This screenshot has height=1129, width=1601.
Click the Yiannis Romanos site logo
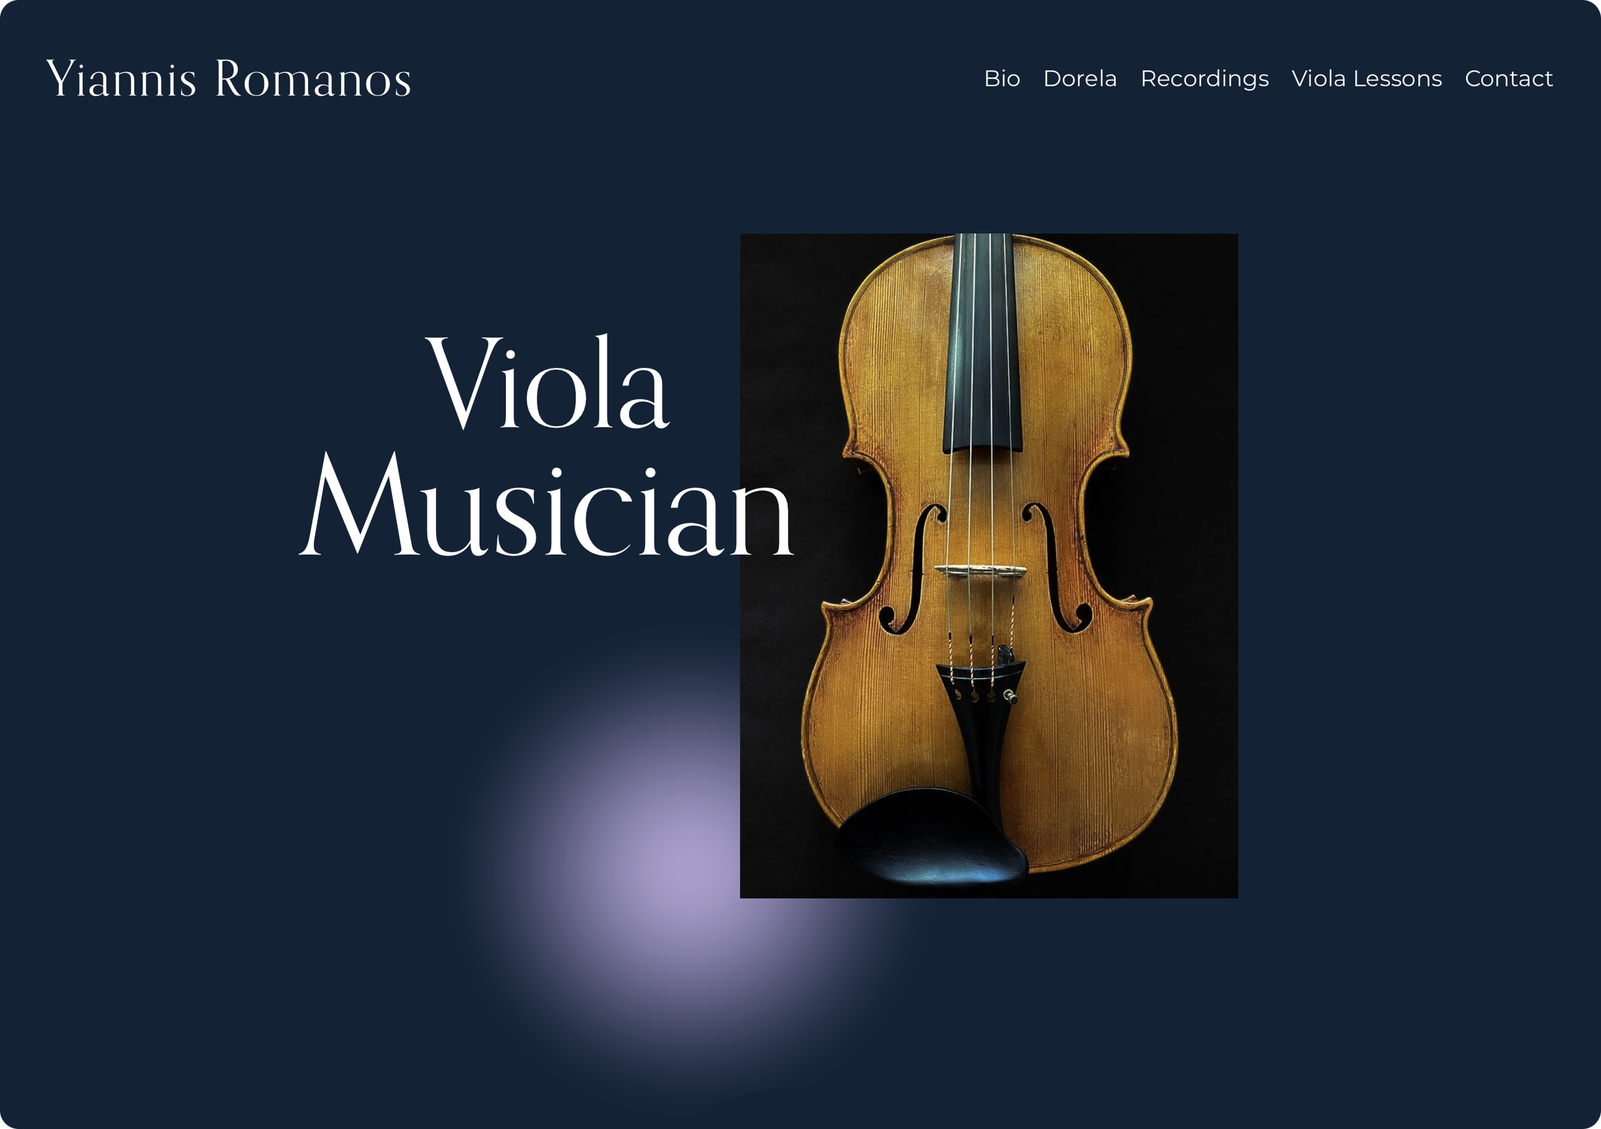click(x=228, y=78)
